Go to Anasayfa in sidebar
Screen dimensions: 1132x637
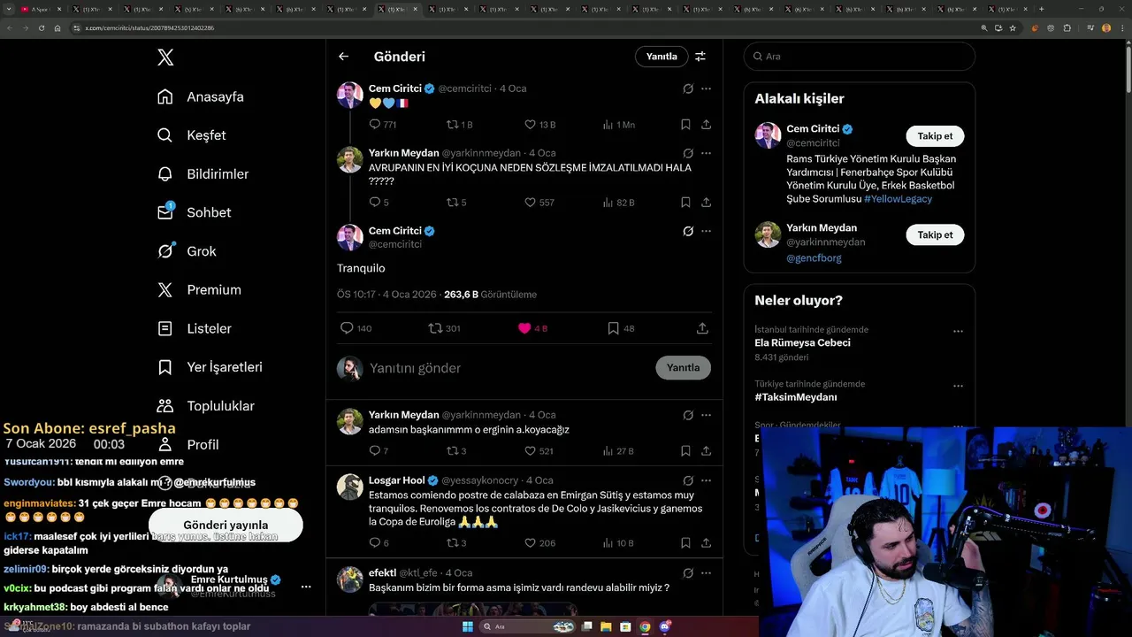coord(200,96)
